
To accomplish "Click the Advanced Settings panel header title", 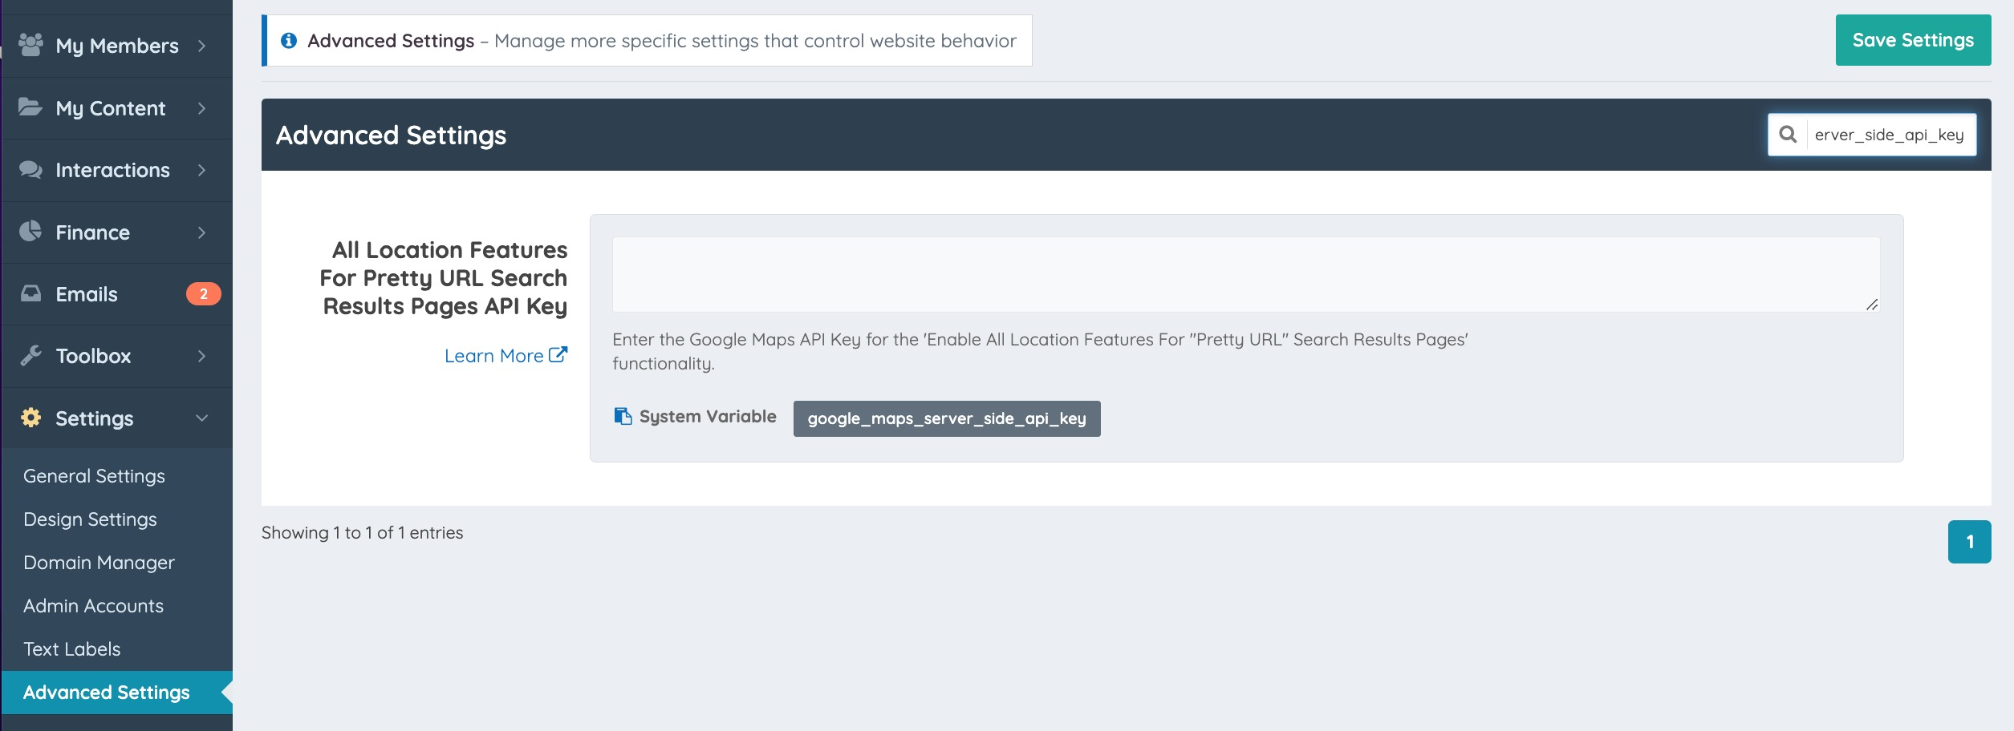I will 391,135.
